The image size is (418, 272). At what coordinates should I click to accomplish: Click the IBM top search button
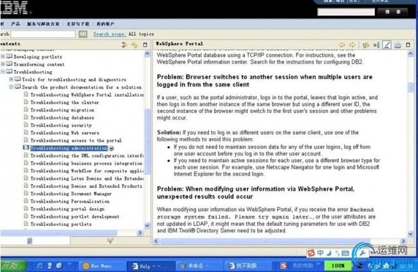(393, 12)
